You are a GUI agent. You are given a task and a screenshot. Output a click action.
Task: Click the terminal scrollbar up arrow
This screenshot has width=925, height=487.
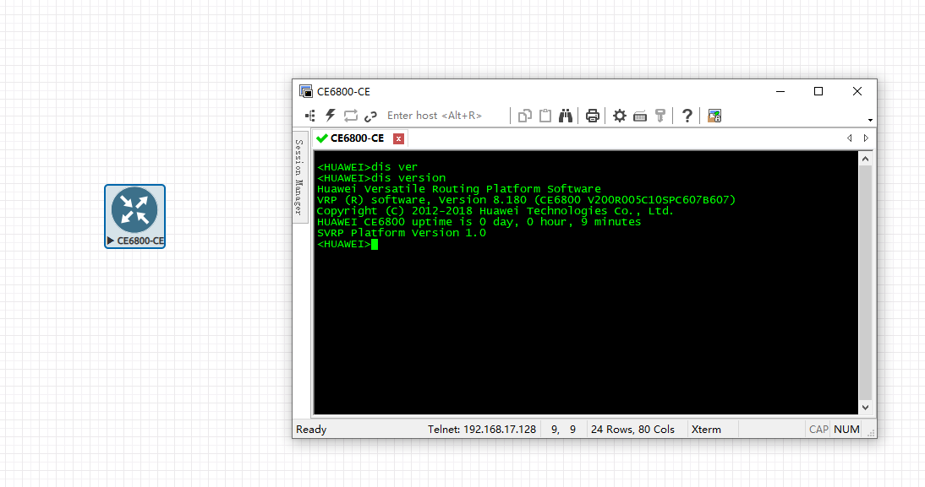(865, 159)
